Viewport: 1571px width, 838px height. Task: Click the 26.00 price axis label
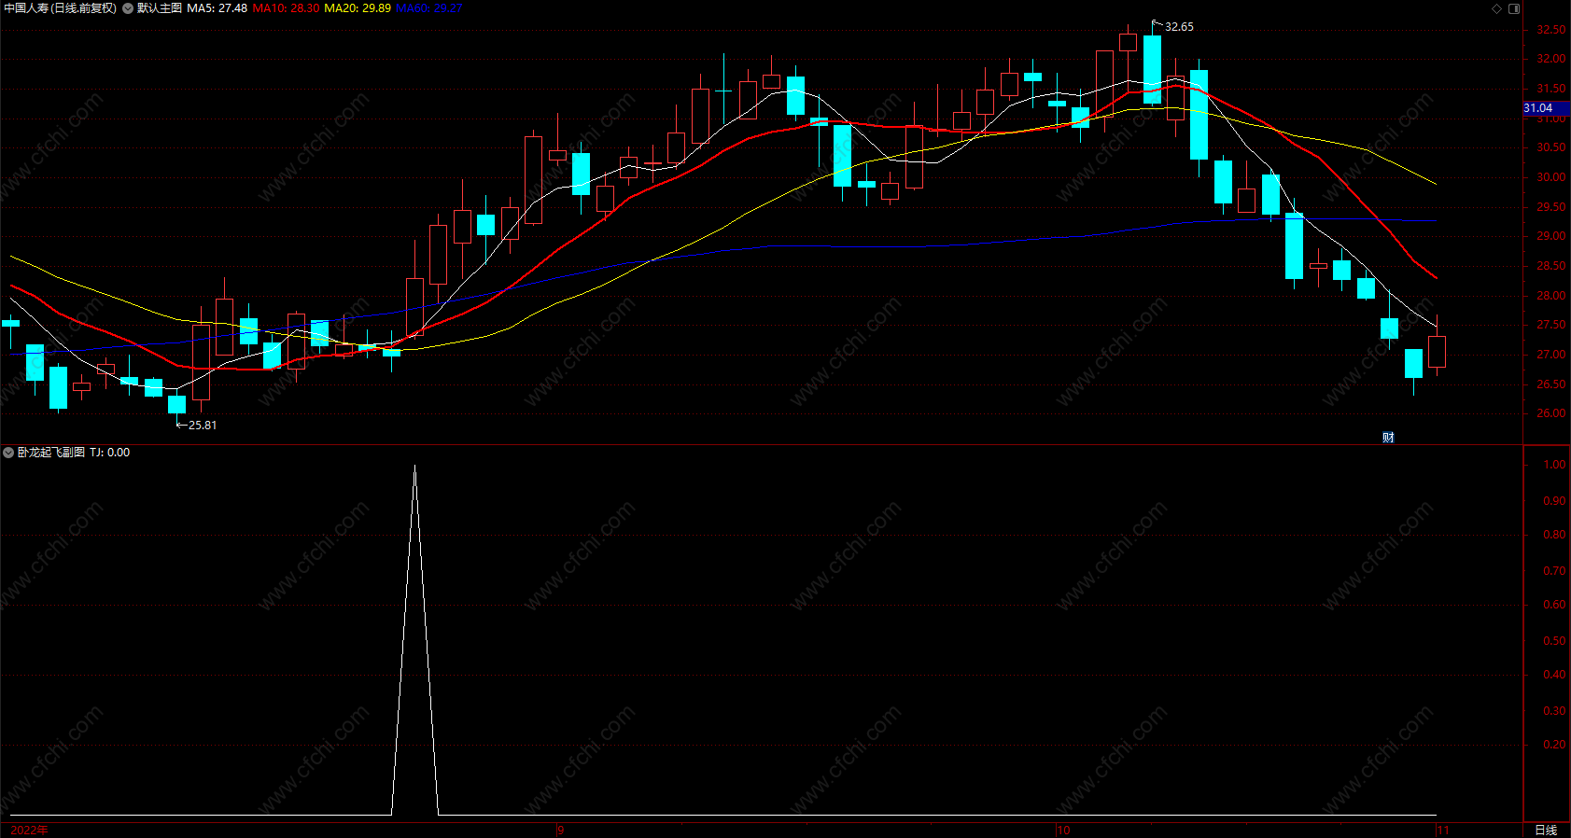click(x=1551, y=413)
